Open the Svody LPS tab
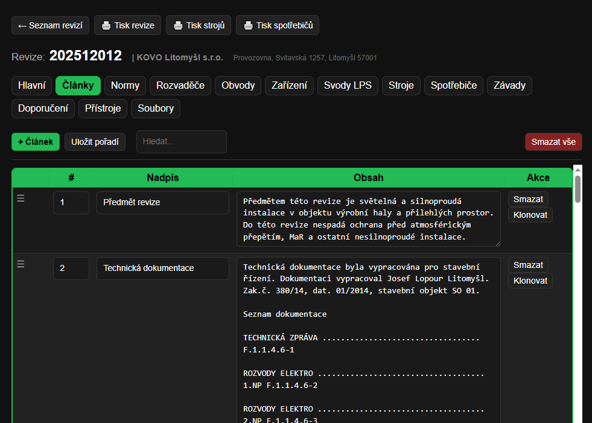This screenshot has height=423, width=592. 348,85
